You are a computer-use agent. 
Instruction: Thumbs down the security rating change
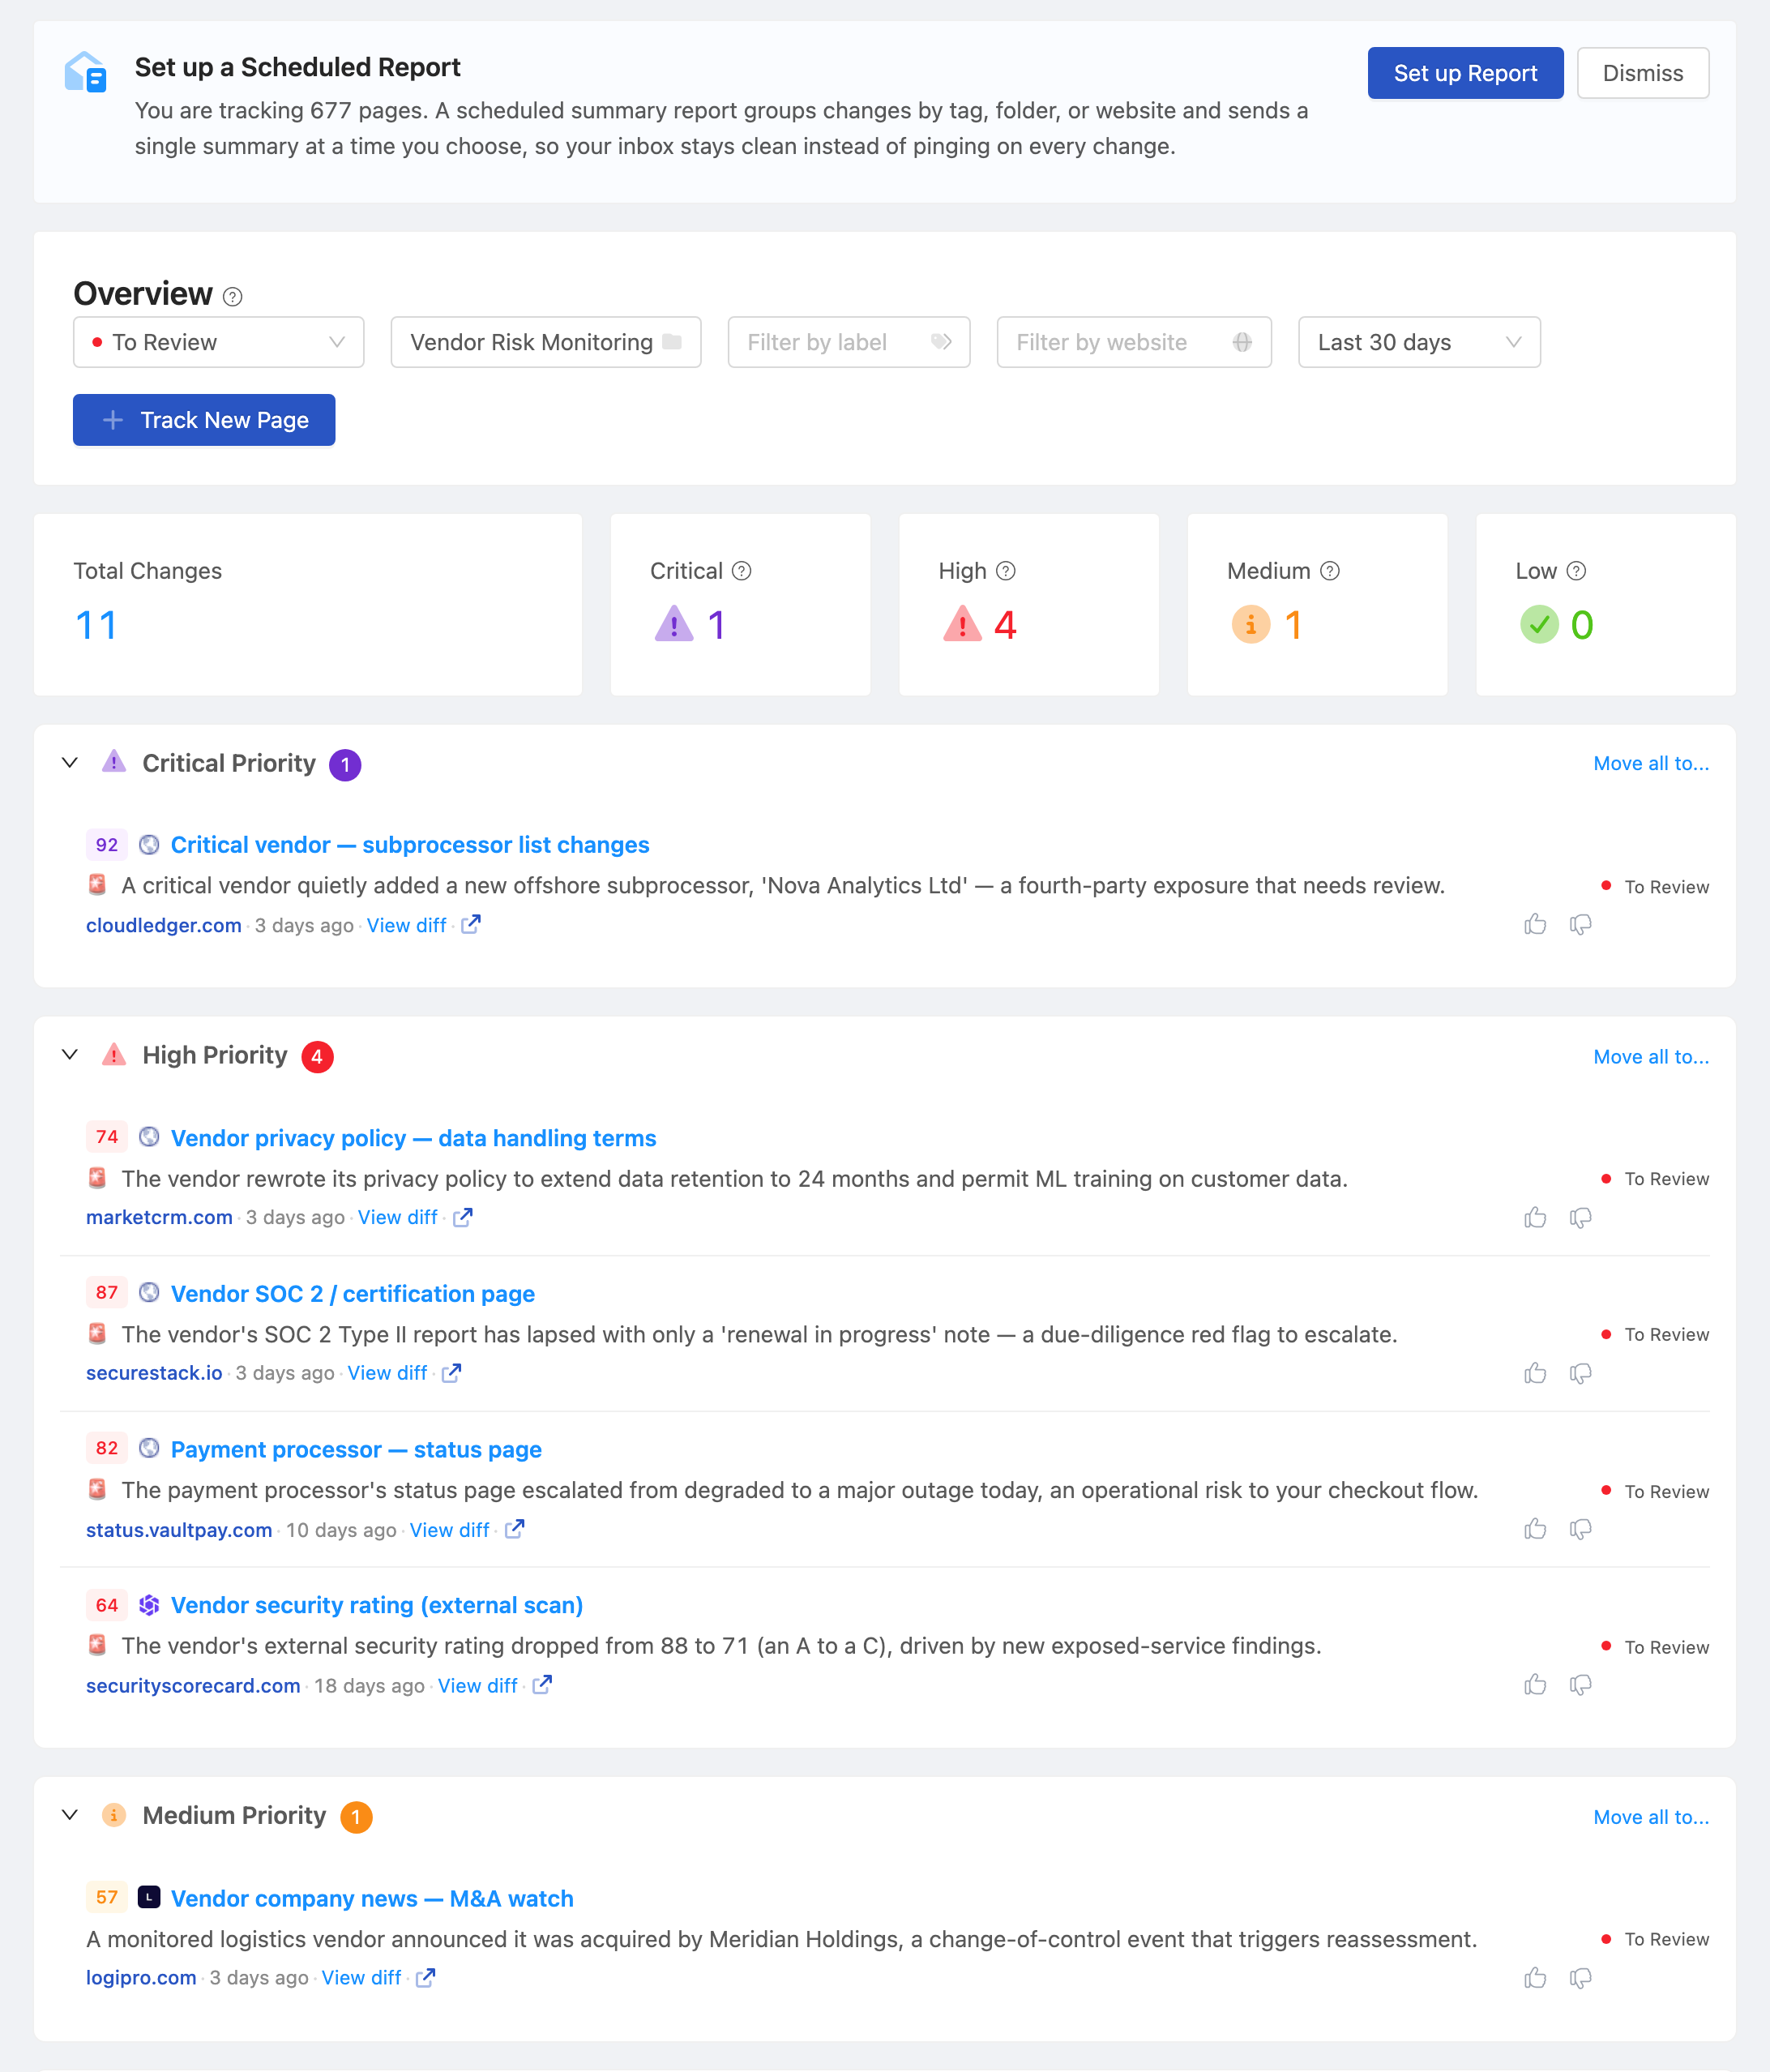pos(1581,1685)
